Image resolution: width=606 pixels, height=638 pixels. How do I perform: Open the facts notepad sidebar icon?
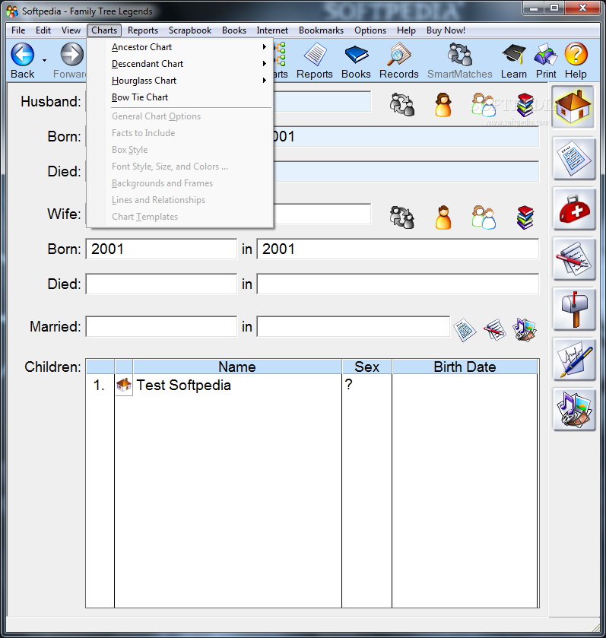[x=573, y=158]
